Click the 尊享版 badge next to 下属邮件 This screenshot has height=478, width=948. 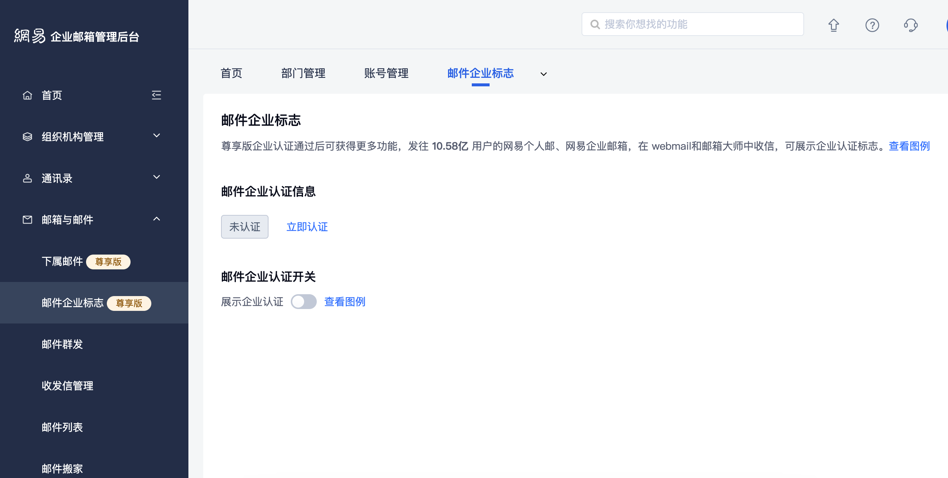click(108, 262)
